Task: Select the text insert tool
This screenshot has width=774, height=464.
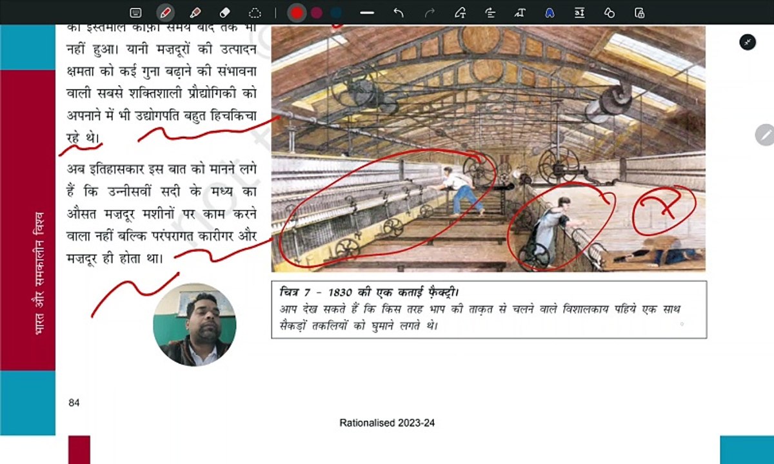Action: coord(519,12)
